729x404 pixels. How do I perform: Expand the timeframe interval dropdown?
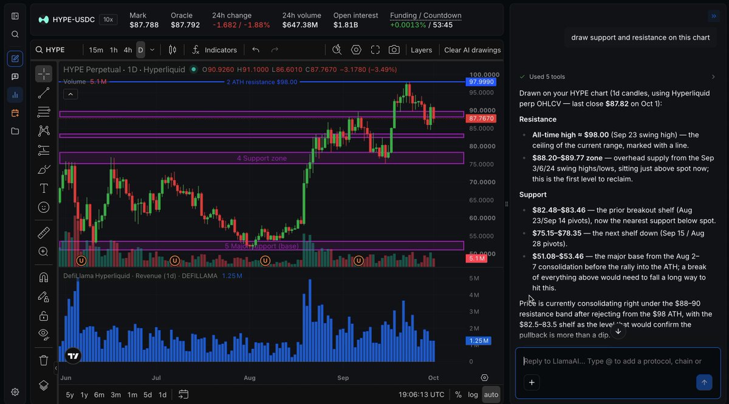(152, 50)
